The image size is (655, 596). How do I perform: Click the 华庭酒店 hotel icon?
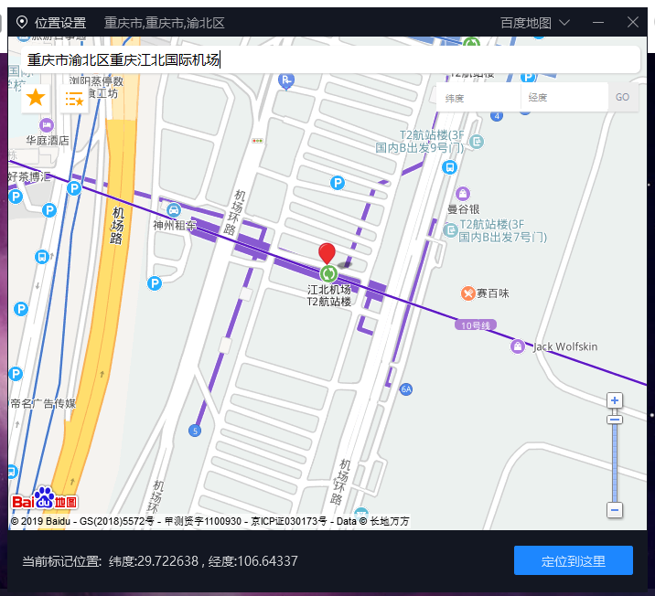tap(47, 125)
